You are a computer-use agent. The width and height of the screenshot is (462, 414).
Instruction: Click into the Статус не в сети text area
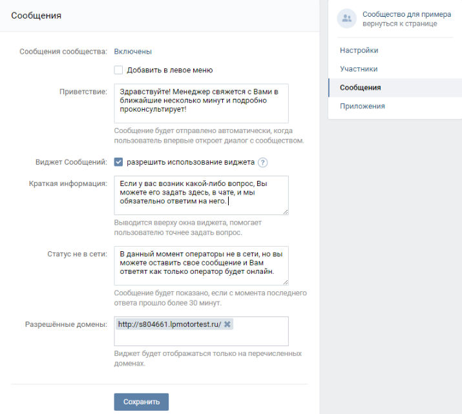pos(201,265)
